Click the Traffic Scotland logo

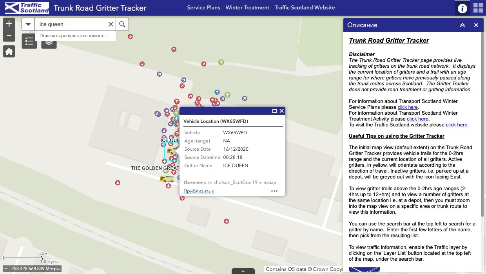coord(26,8)
